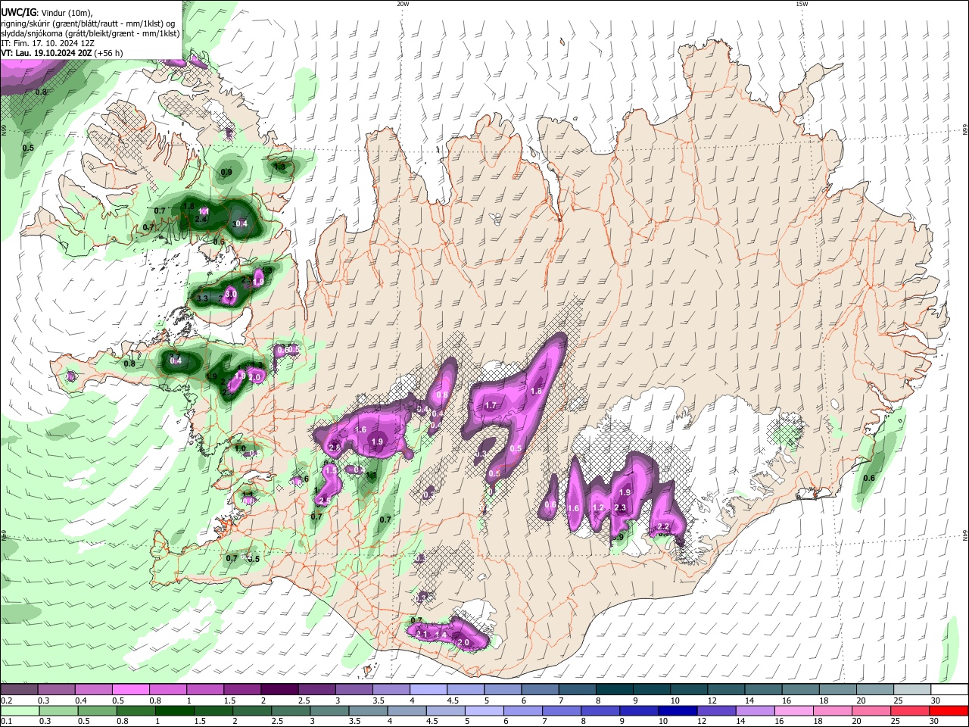Pick the deep blue 10 swatch in lower legend
This screenshot has height=727, width=969.
(x=678, y=710)
